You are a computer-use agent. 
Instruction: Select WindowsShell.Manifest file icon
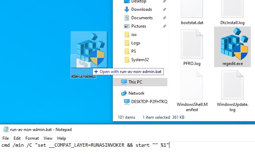(x=192, y=85)
